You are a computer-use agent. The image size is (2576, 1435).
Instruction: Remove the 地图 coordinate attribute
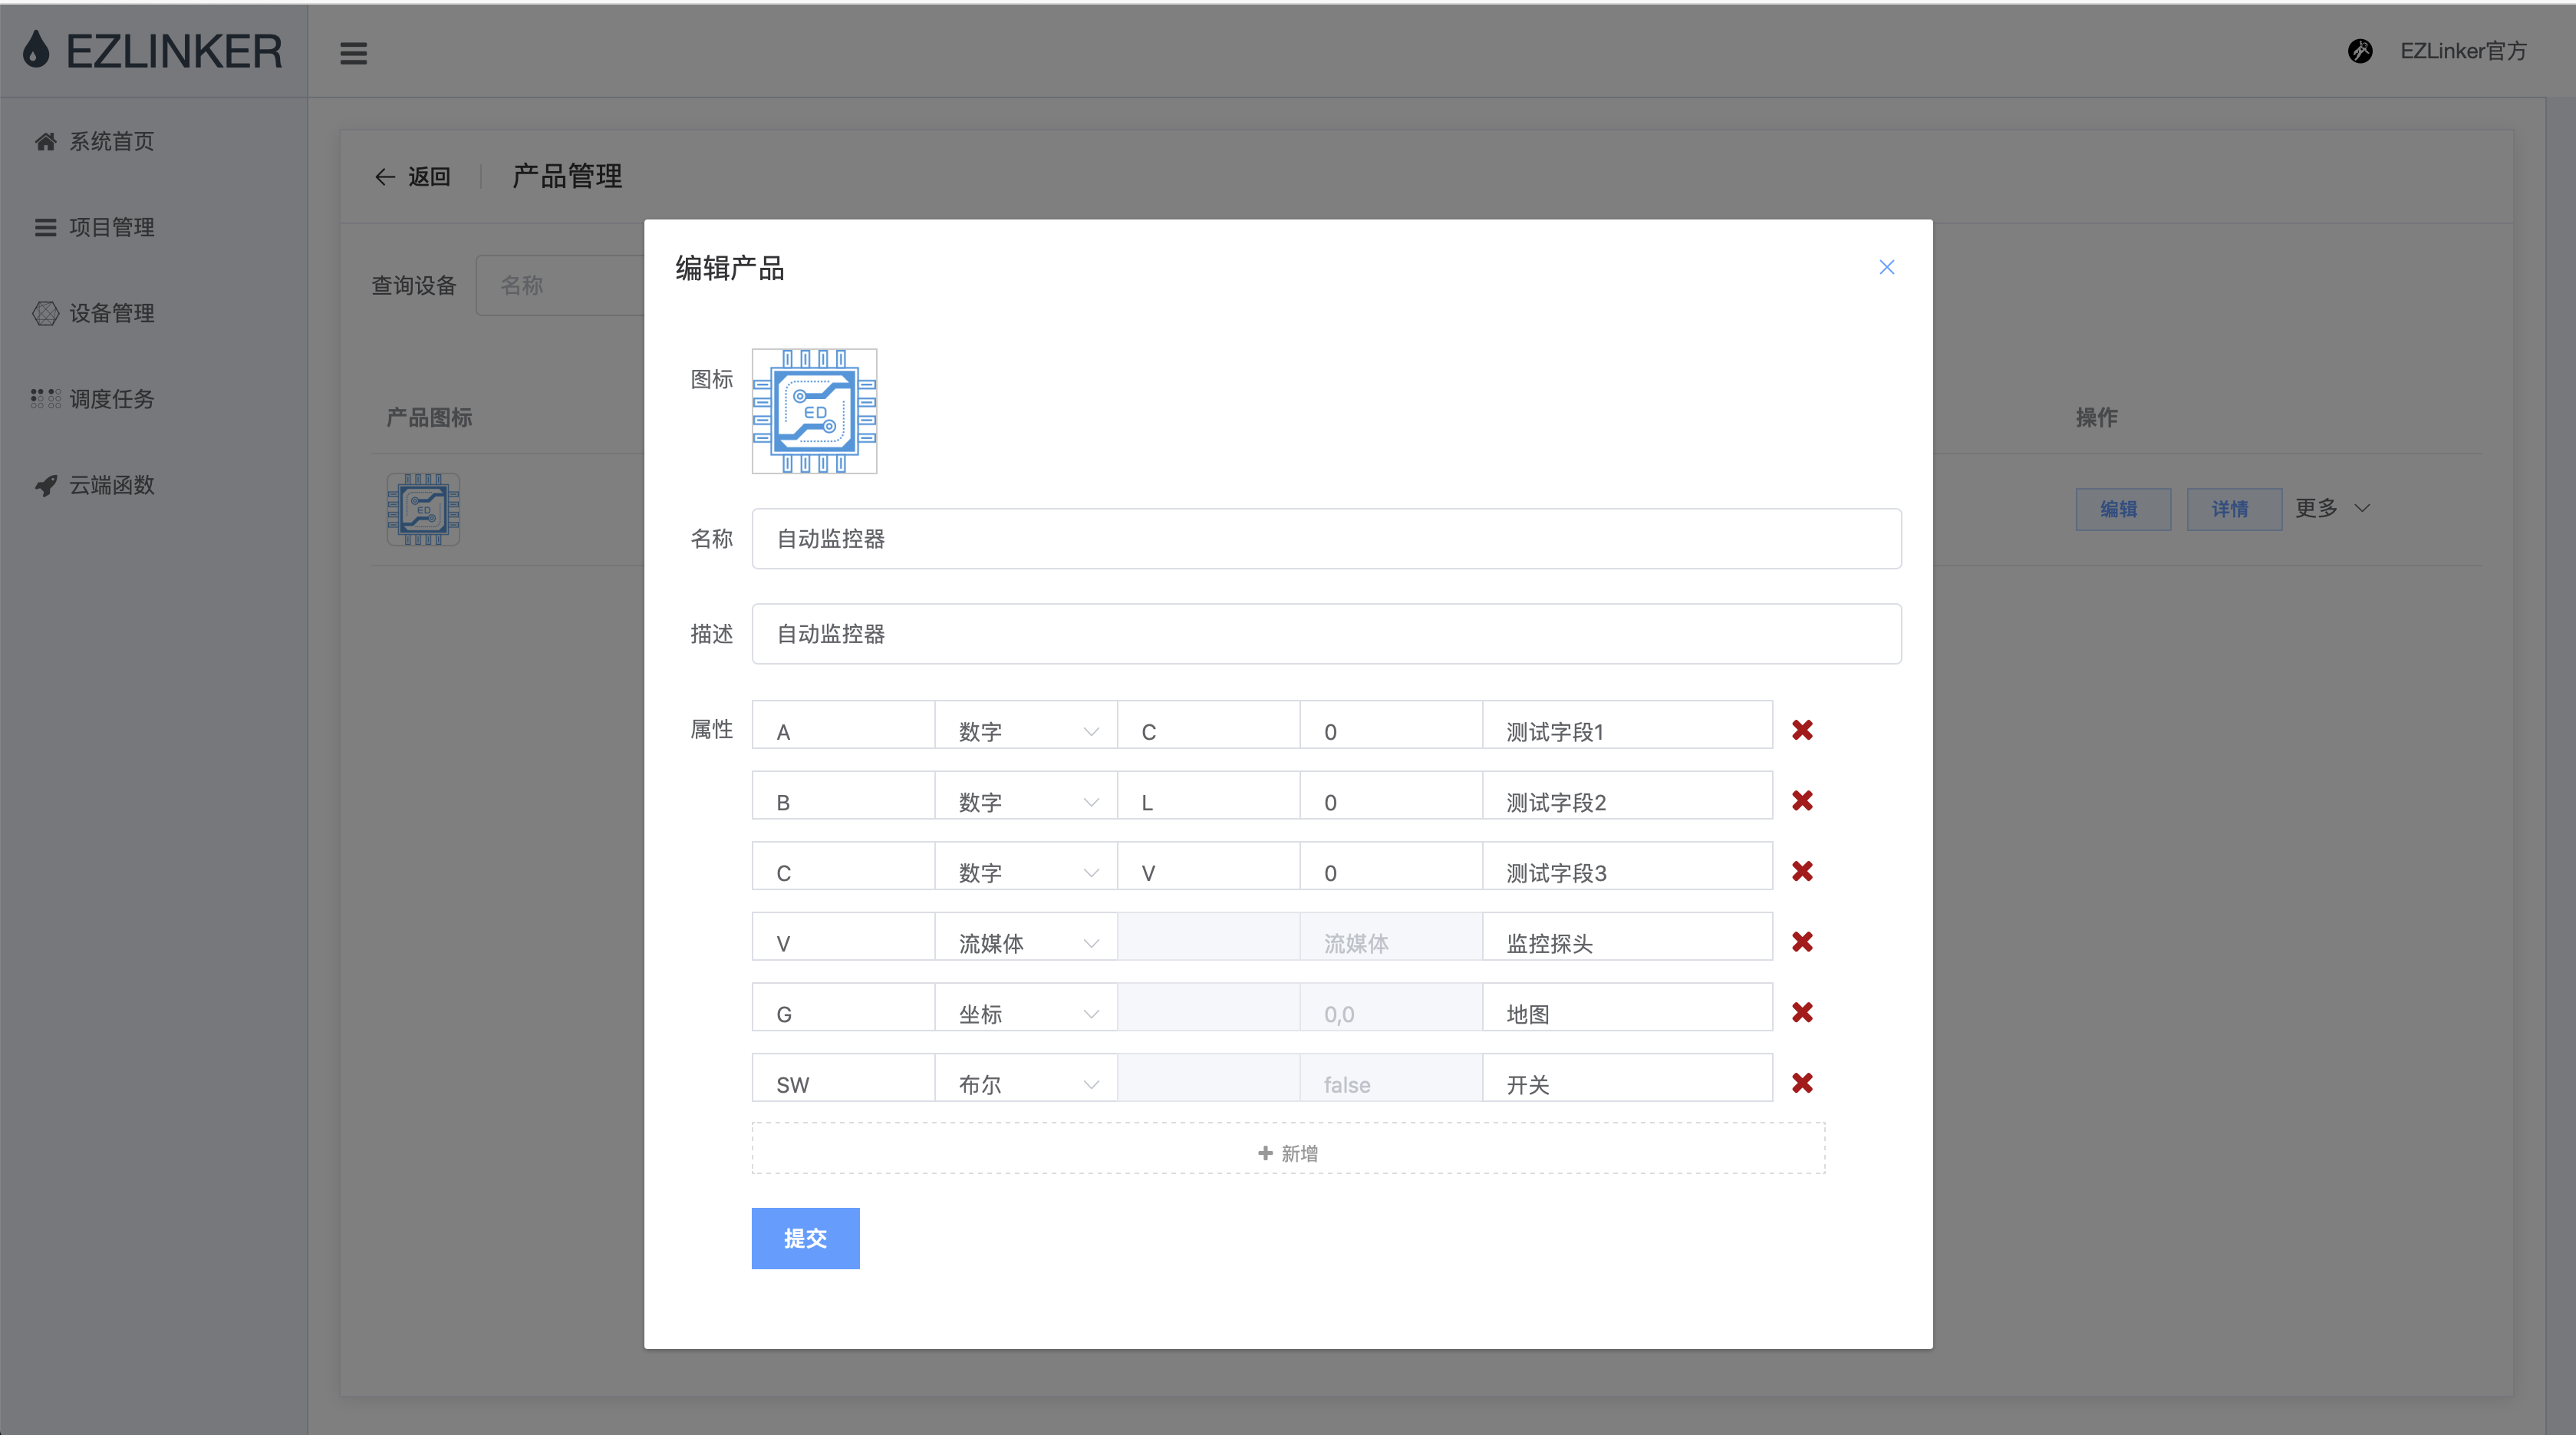tap(1802, 1013)
